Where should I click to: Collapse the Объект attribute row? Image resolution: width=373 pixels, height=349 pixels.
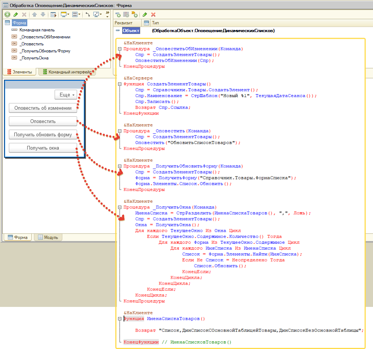pyautogui.click(x=118, y=31)
